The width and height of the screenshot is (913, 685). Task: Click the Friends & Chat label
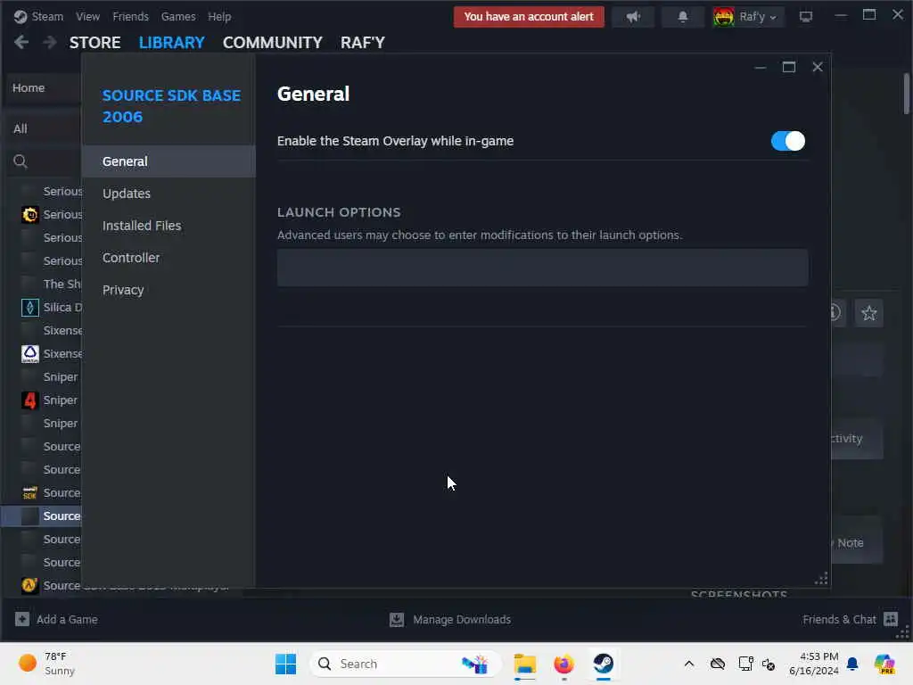[x=839, y=619]
